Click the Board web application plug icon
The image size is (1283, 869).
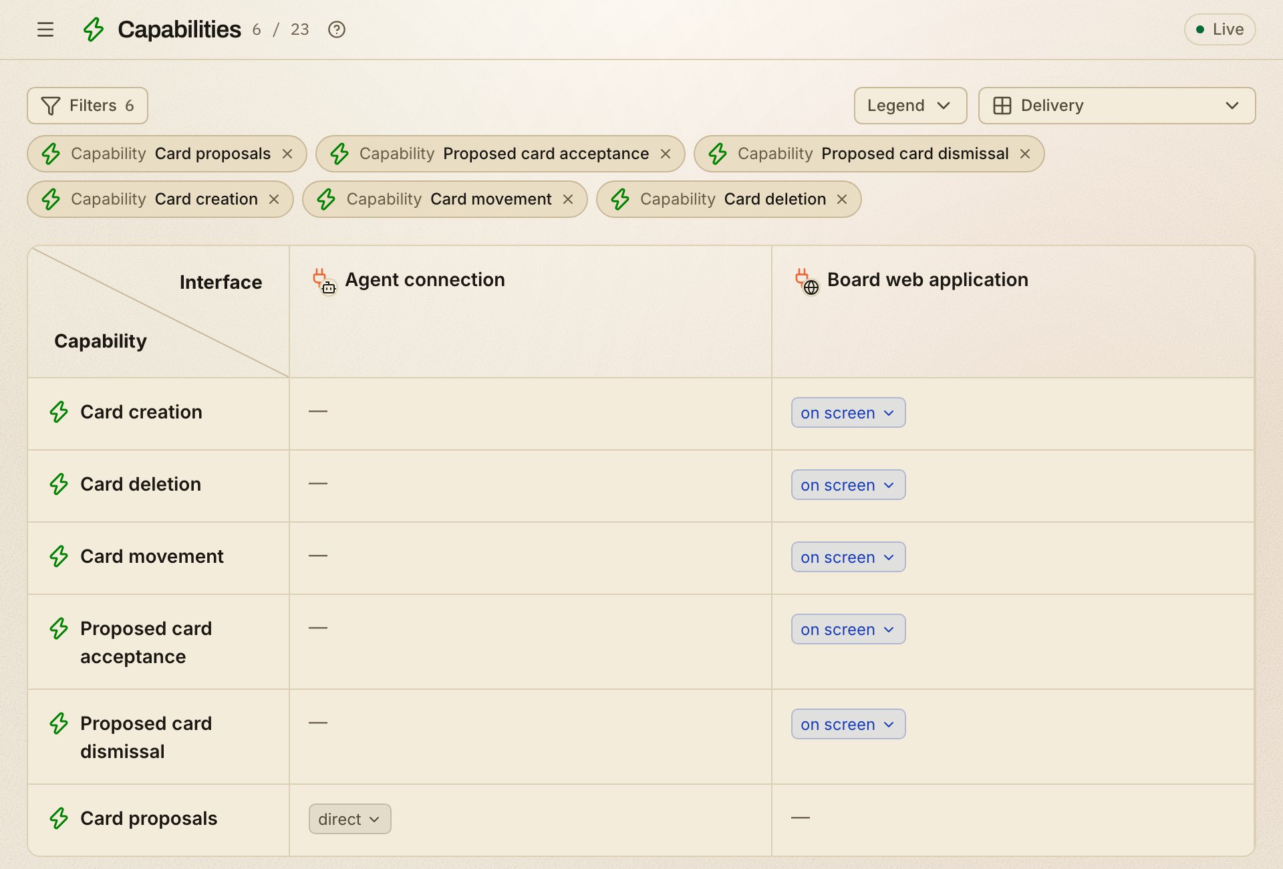click(x=807, y=281)
